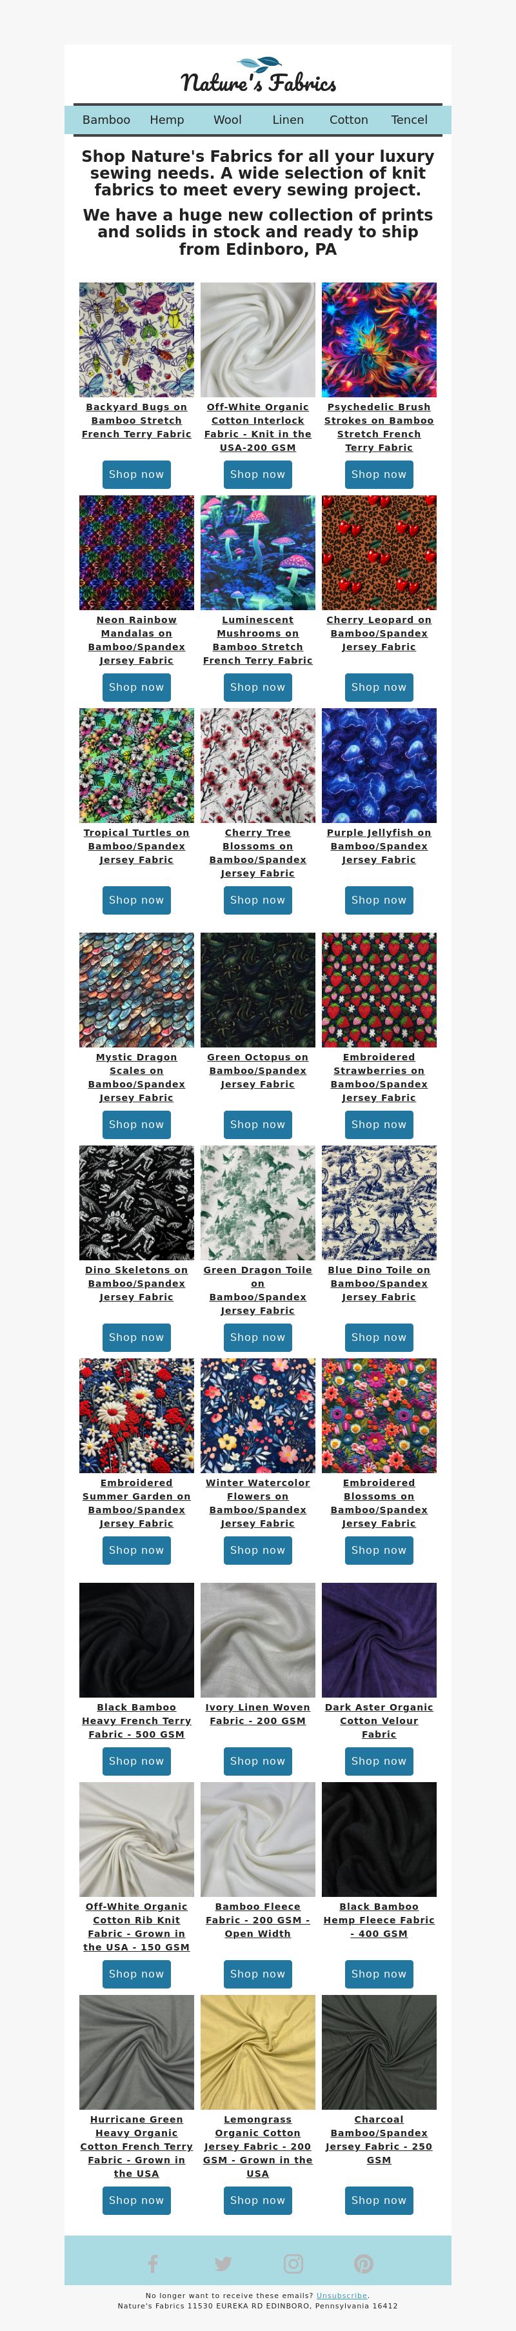516x2331 pixels.
Task: Open Lemongrass yellow fabric image
Action: tap(258, 2051)
